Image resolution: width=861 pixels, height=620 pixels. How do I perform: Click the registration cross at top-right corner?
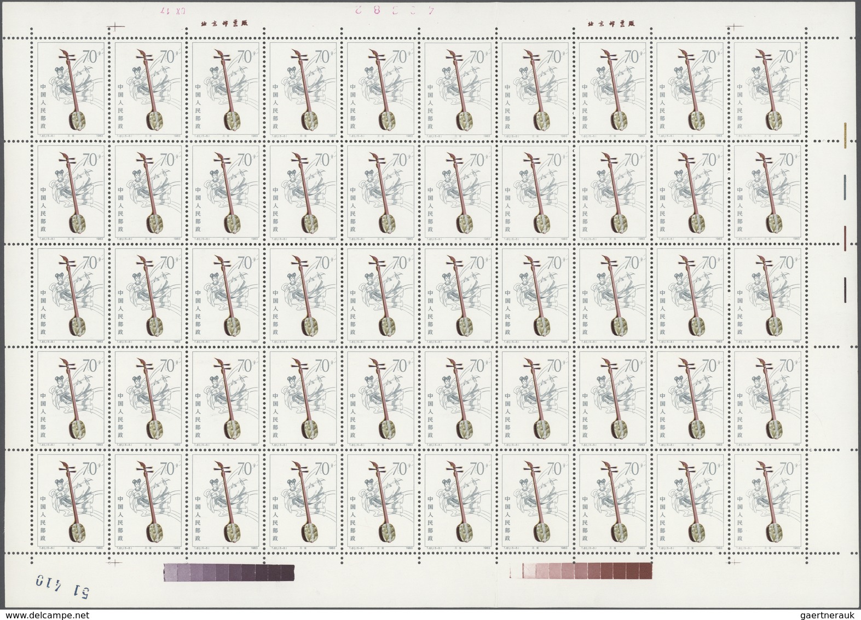(735, 26)
